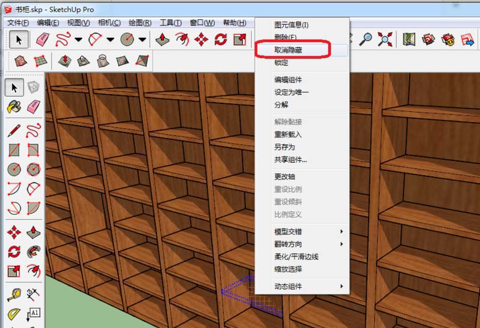The image size is (480, 328).
Task: Open the 窗口(W) menu
Action: point(202,23)
